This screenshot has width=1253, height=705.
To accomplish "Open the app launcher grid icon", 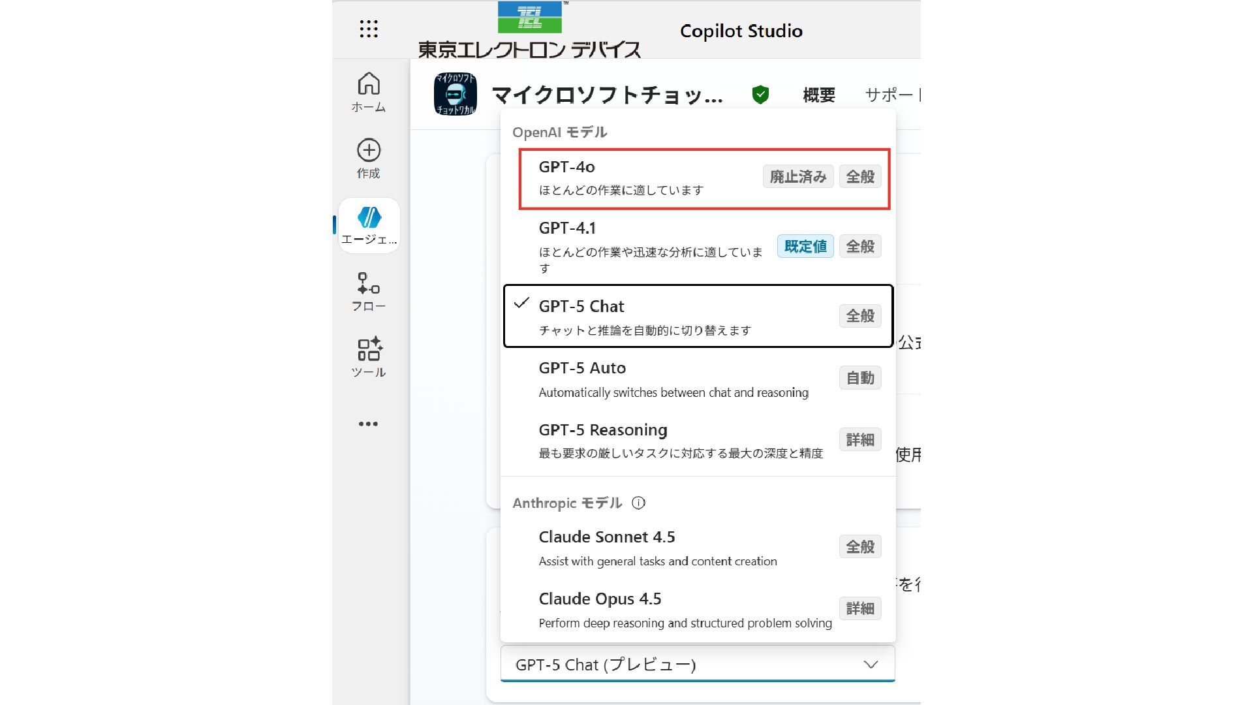I will (369, 29).
